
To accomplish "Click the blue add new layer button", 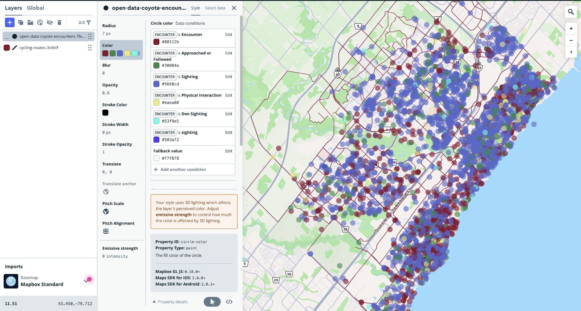I will (10, 22).
